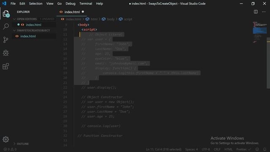Open the Edit menu

22,3
